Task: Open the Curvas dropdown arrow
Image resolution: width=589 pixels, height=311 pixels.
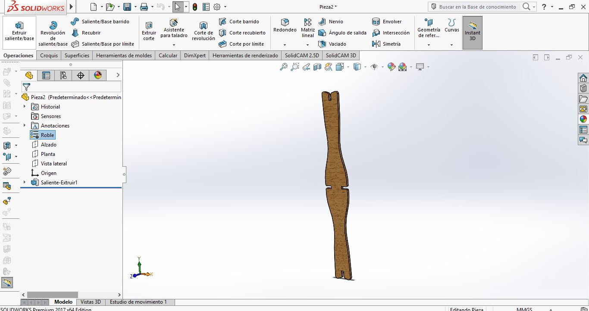Action: 452,45
